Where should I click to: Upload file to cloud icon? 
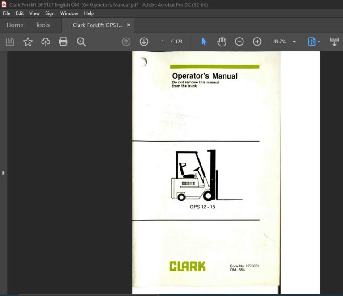46,42
